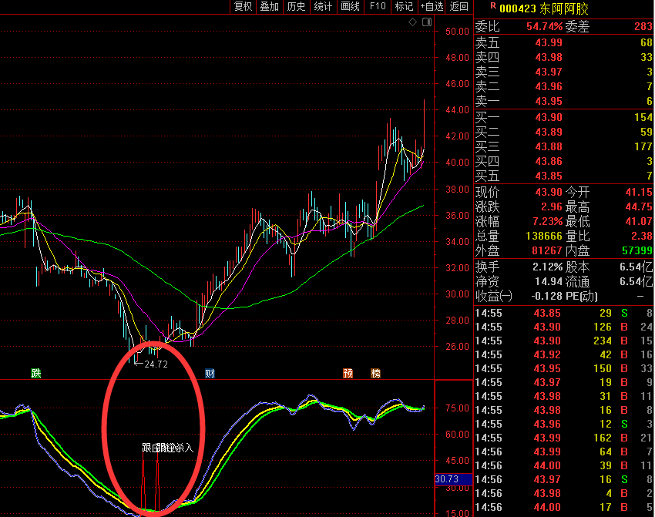Image resolution: width=655 pixels, height=517 pixels.
Task: Activate the 画线 drawing tools
Action: (350, 6)
